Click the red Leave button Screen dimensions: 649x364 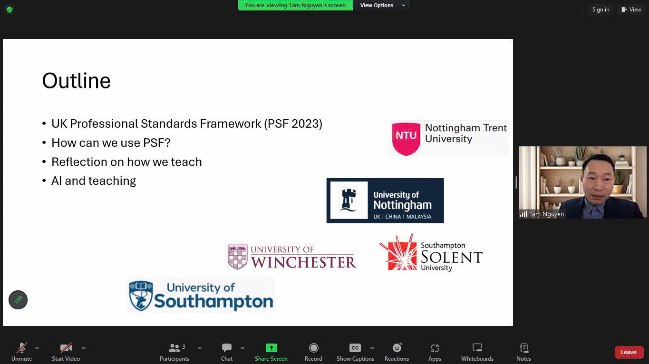pos(629,352)
